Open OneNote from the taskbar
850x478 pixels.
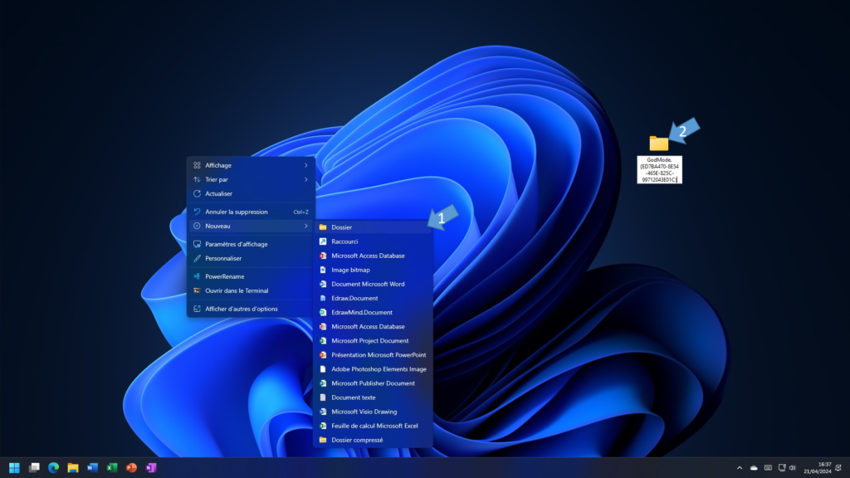pyautogui.click(x=150, y=468)
